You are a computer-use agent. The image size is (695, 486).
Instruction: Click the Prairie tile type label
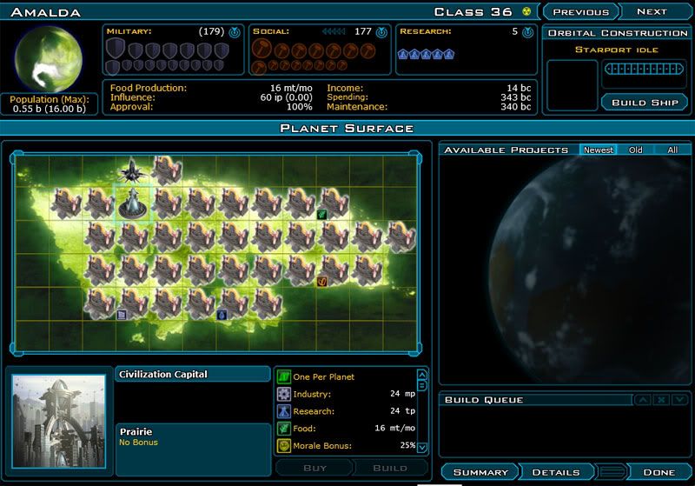(x=136, y=431)
